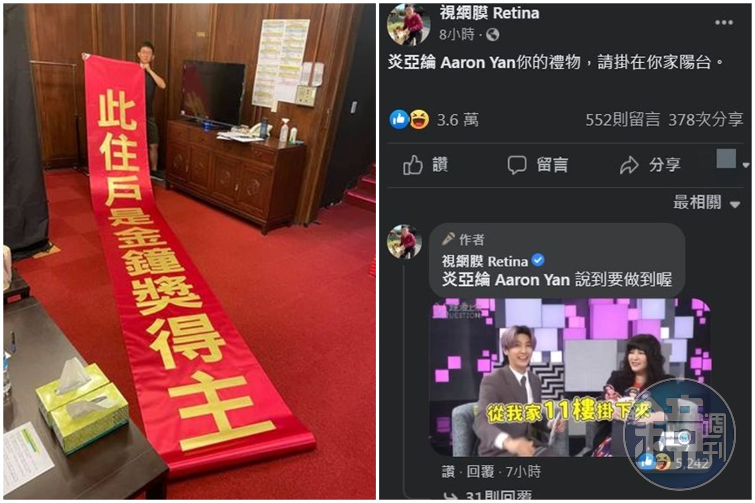This screenshot has width=755, height=503.
Task: Open the red banner photo
Action: [x=190, y=251]
